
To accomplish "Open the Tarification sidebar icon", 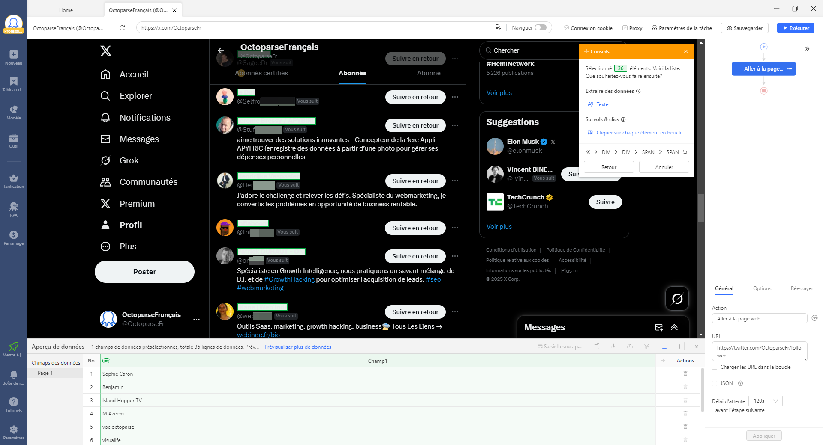I will pos(14,181).
